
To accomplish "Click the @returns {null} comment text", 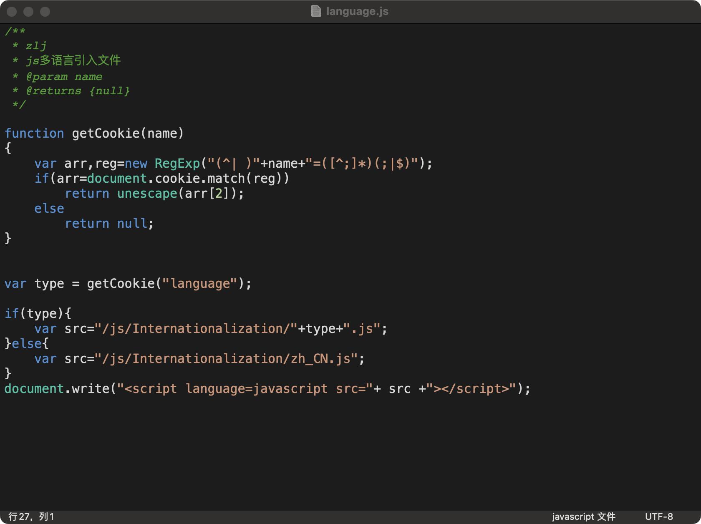I will point(78,91).
